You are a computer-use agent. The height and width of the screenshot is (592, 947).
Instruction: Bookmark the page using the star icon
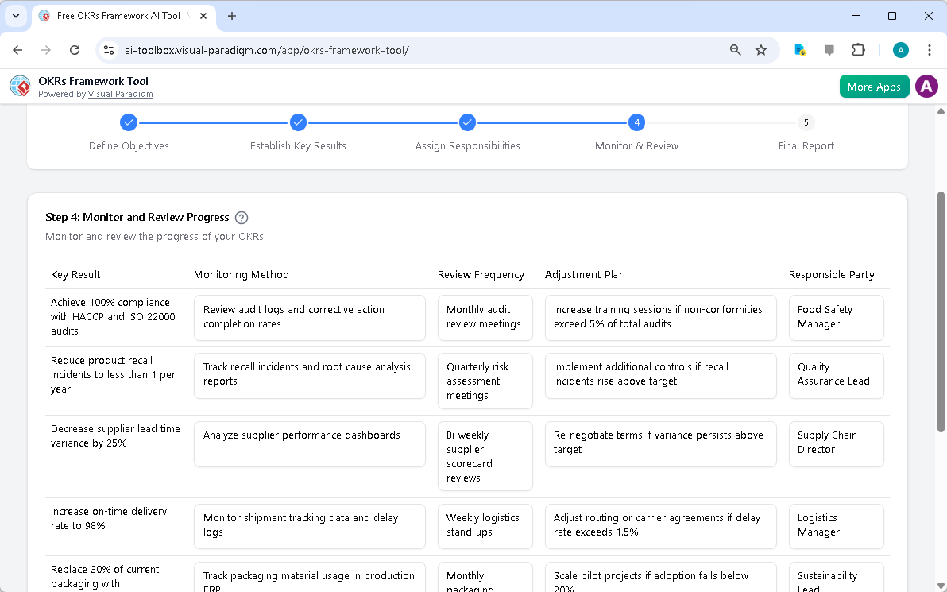761,49
